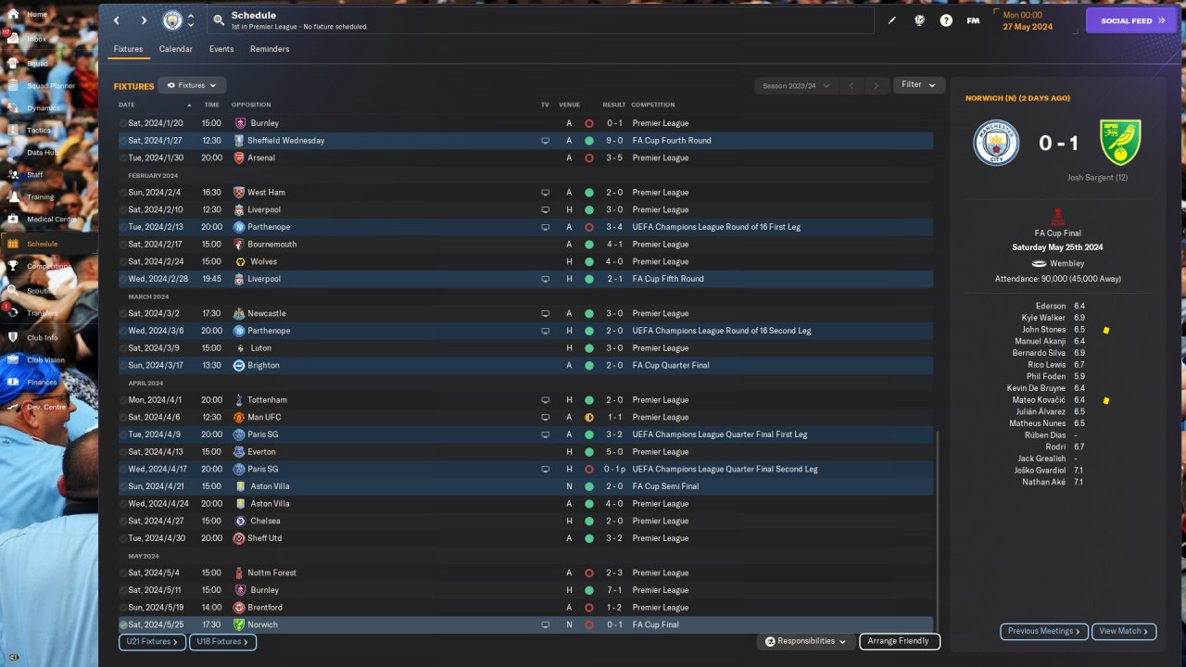
Task: Select the circle on Nottm Forest row
Action: 122,573
